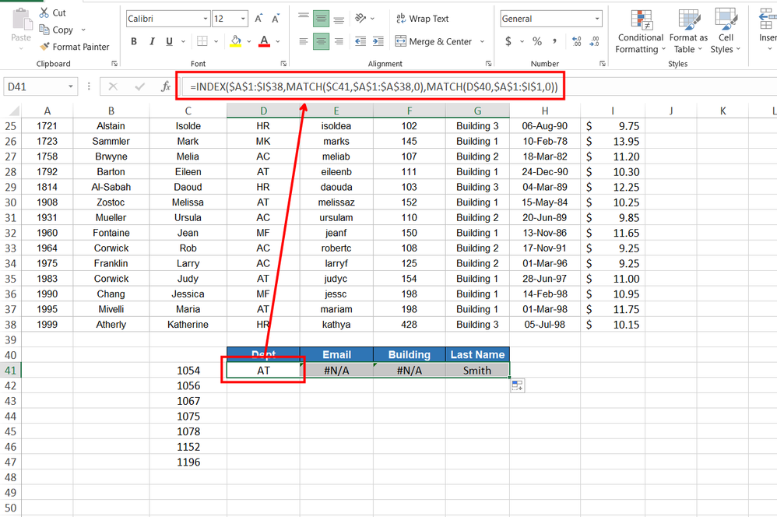This screenshot has width=777, height=517.
Task: Open Cell Styles gallery
Action: pyautogui.click(x=726, y=30)
